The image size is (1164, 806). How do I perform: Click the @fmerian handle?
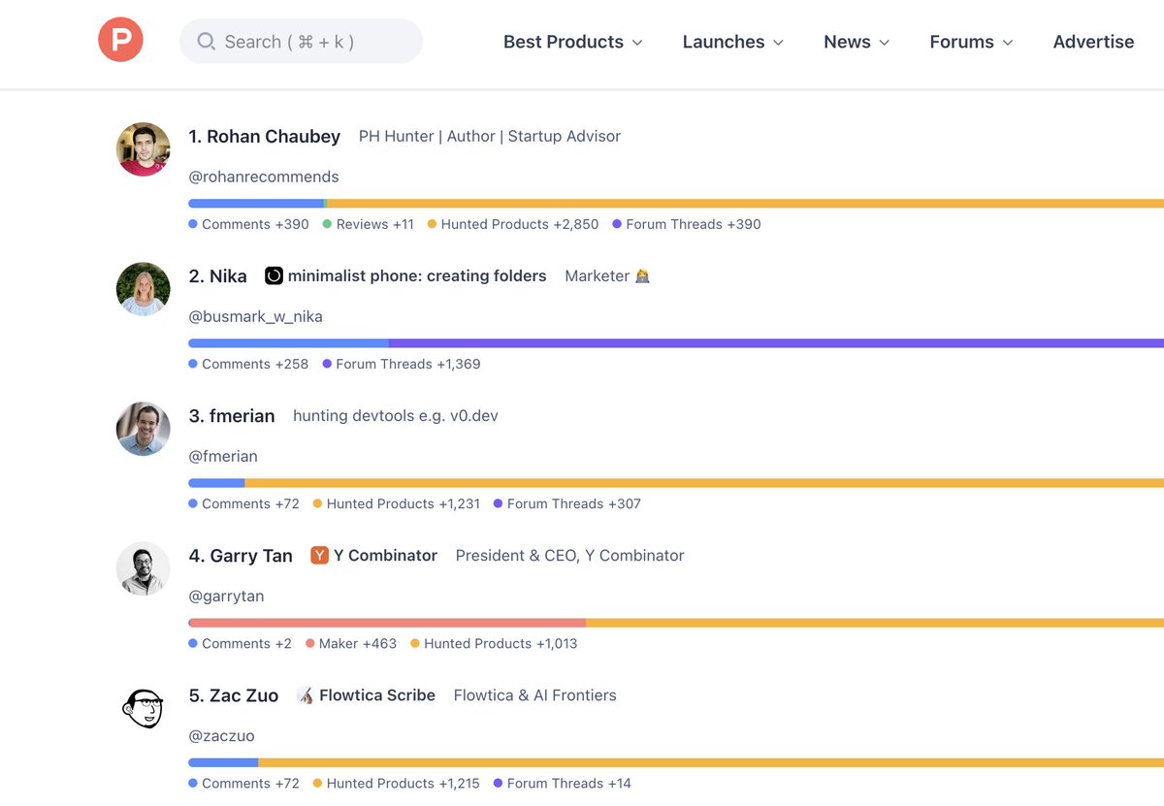[223, 456]
